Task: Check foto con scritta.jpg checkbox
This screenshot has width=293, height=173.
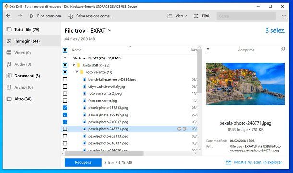Action: [65, 101]
